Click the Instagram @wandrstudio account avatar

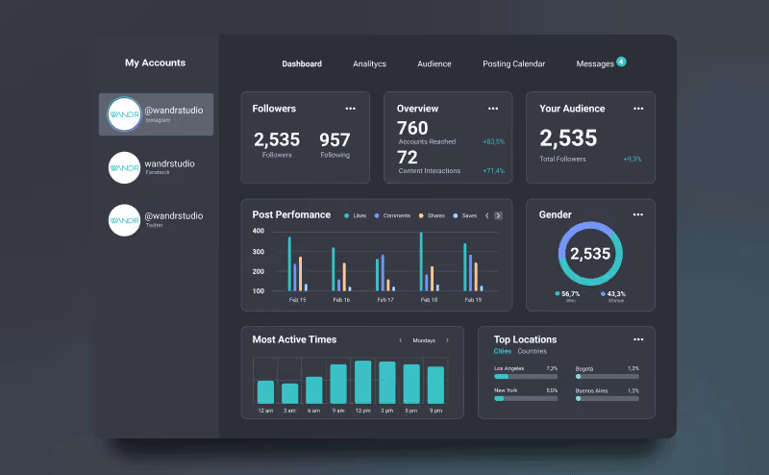(124, 114)
